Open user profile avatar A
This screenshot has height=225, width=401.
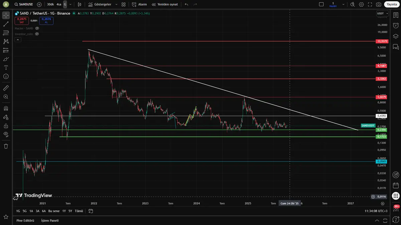pyautogui.click(x=6, y=4)
